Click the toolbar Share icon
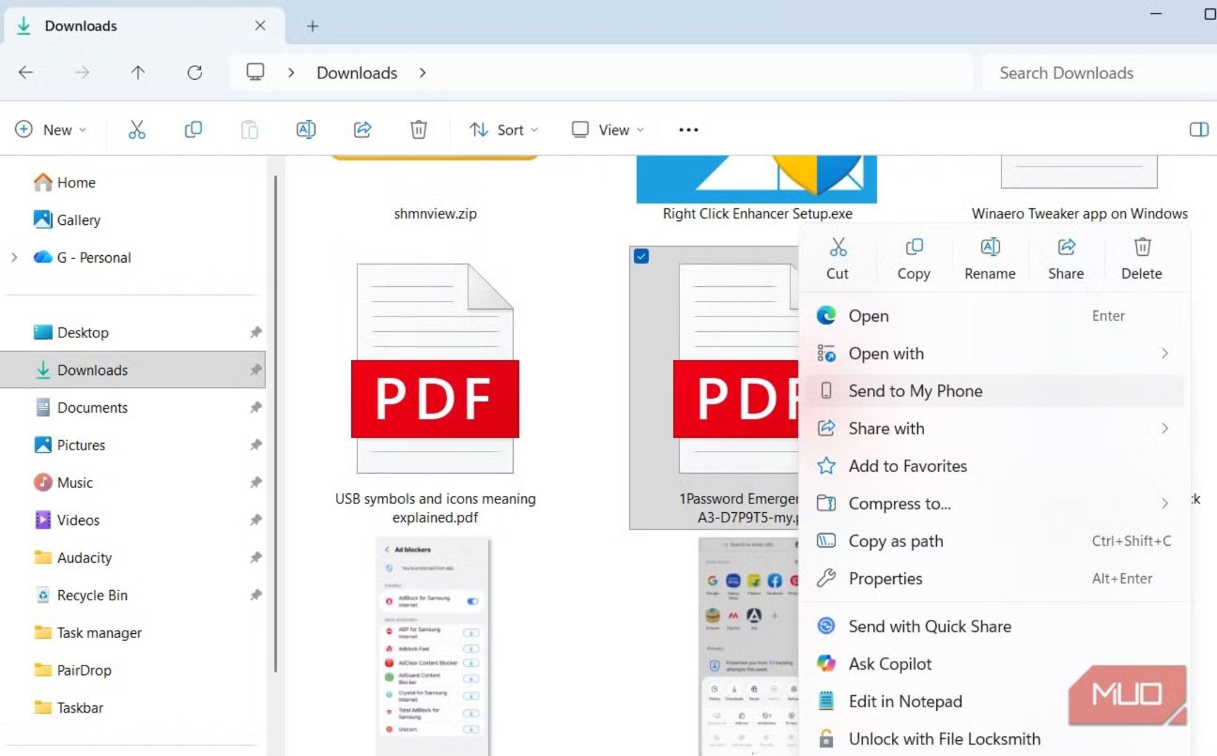 point(362,130)
